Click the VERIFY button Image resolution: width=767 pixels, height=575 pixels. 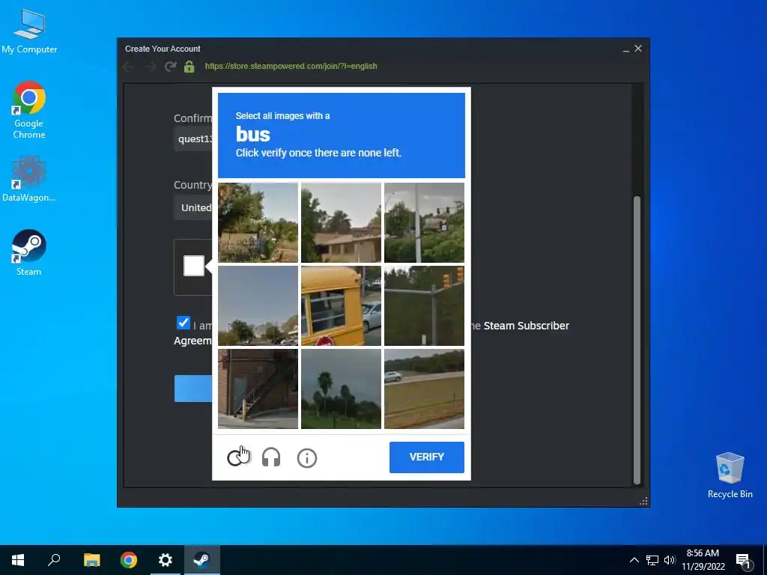click(426, 457)
